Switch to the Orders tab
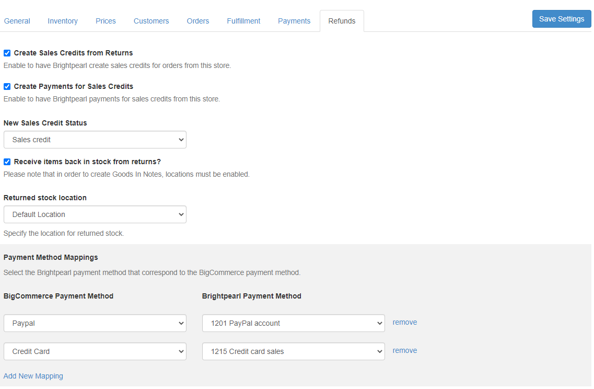 (197, 21)
